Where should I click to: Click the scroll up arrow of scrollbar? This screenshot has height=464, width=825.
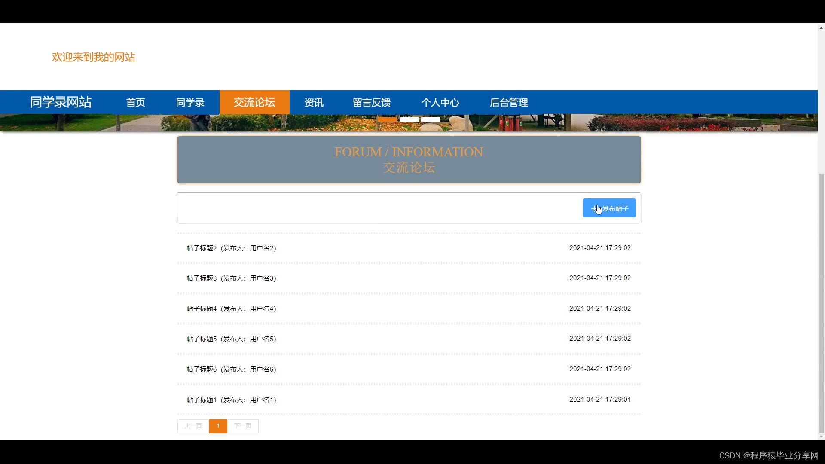click(x=821, y=28)
